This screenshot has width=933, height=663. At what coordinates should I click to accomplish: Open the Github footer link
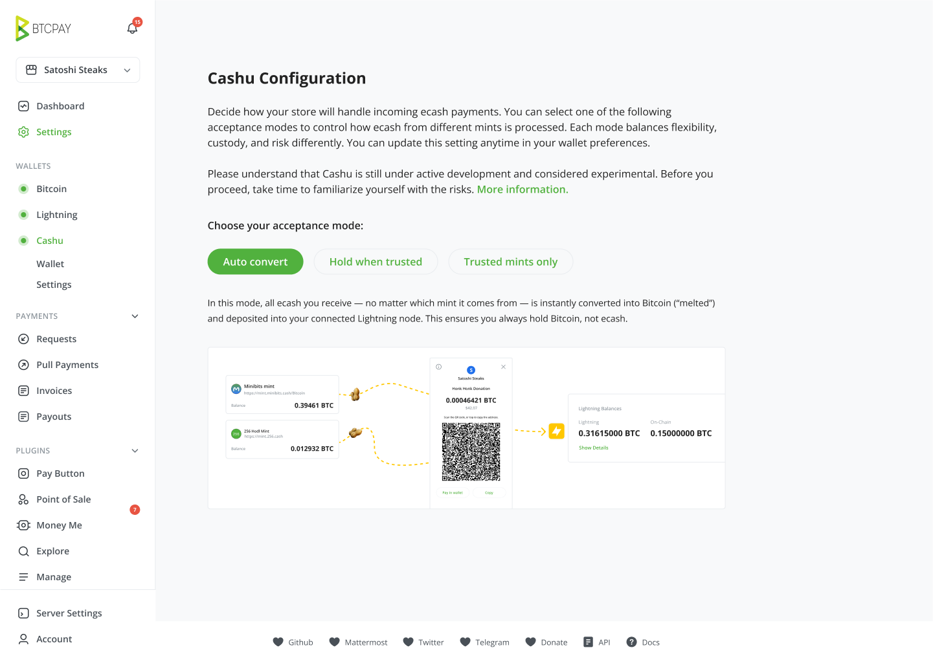click(x=293, y=642)
